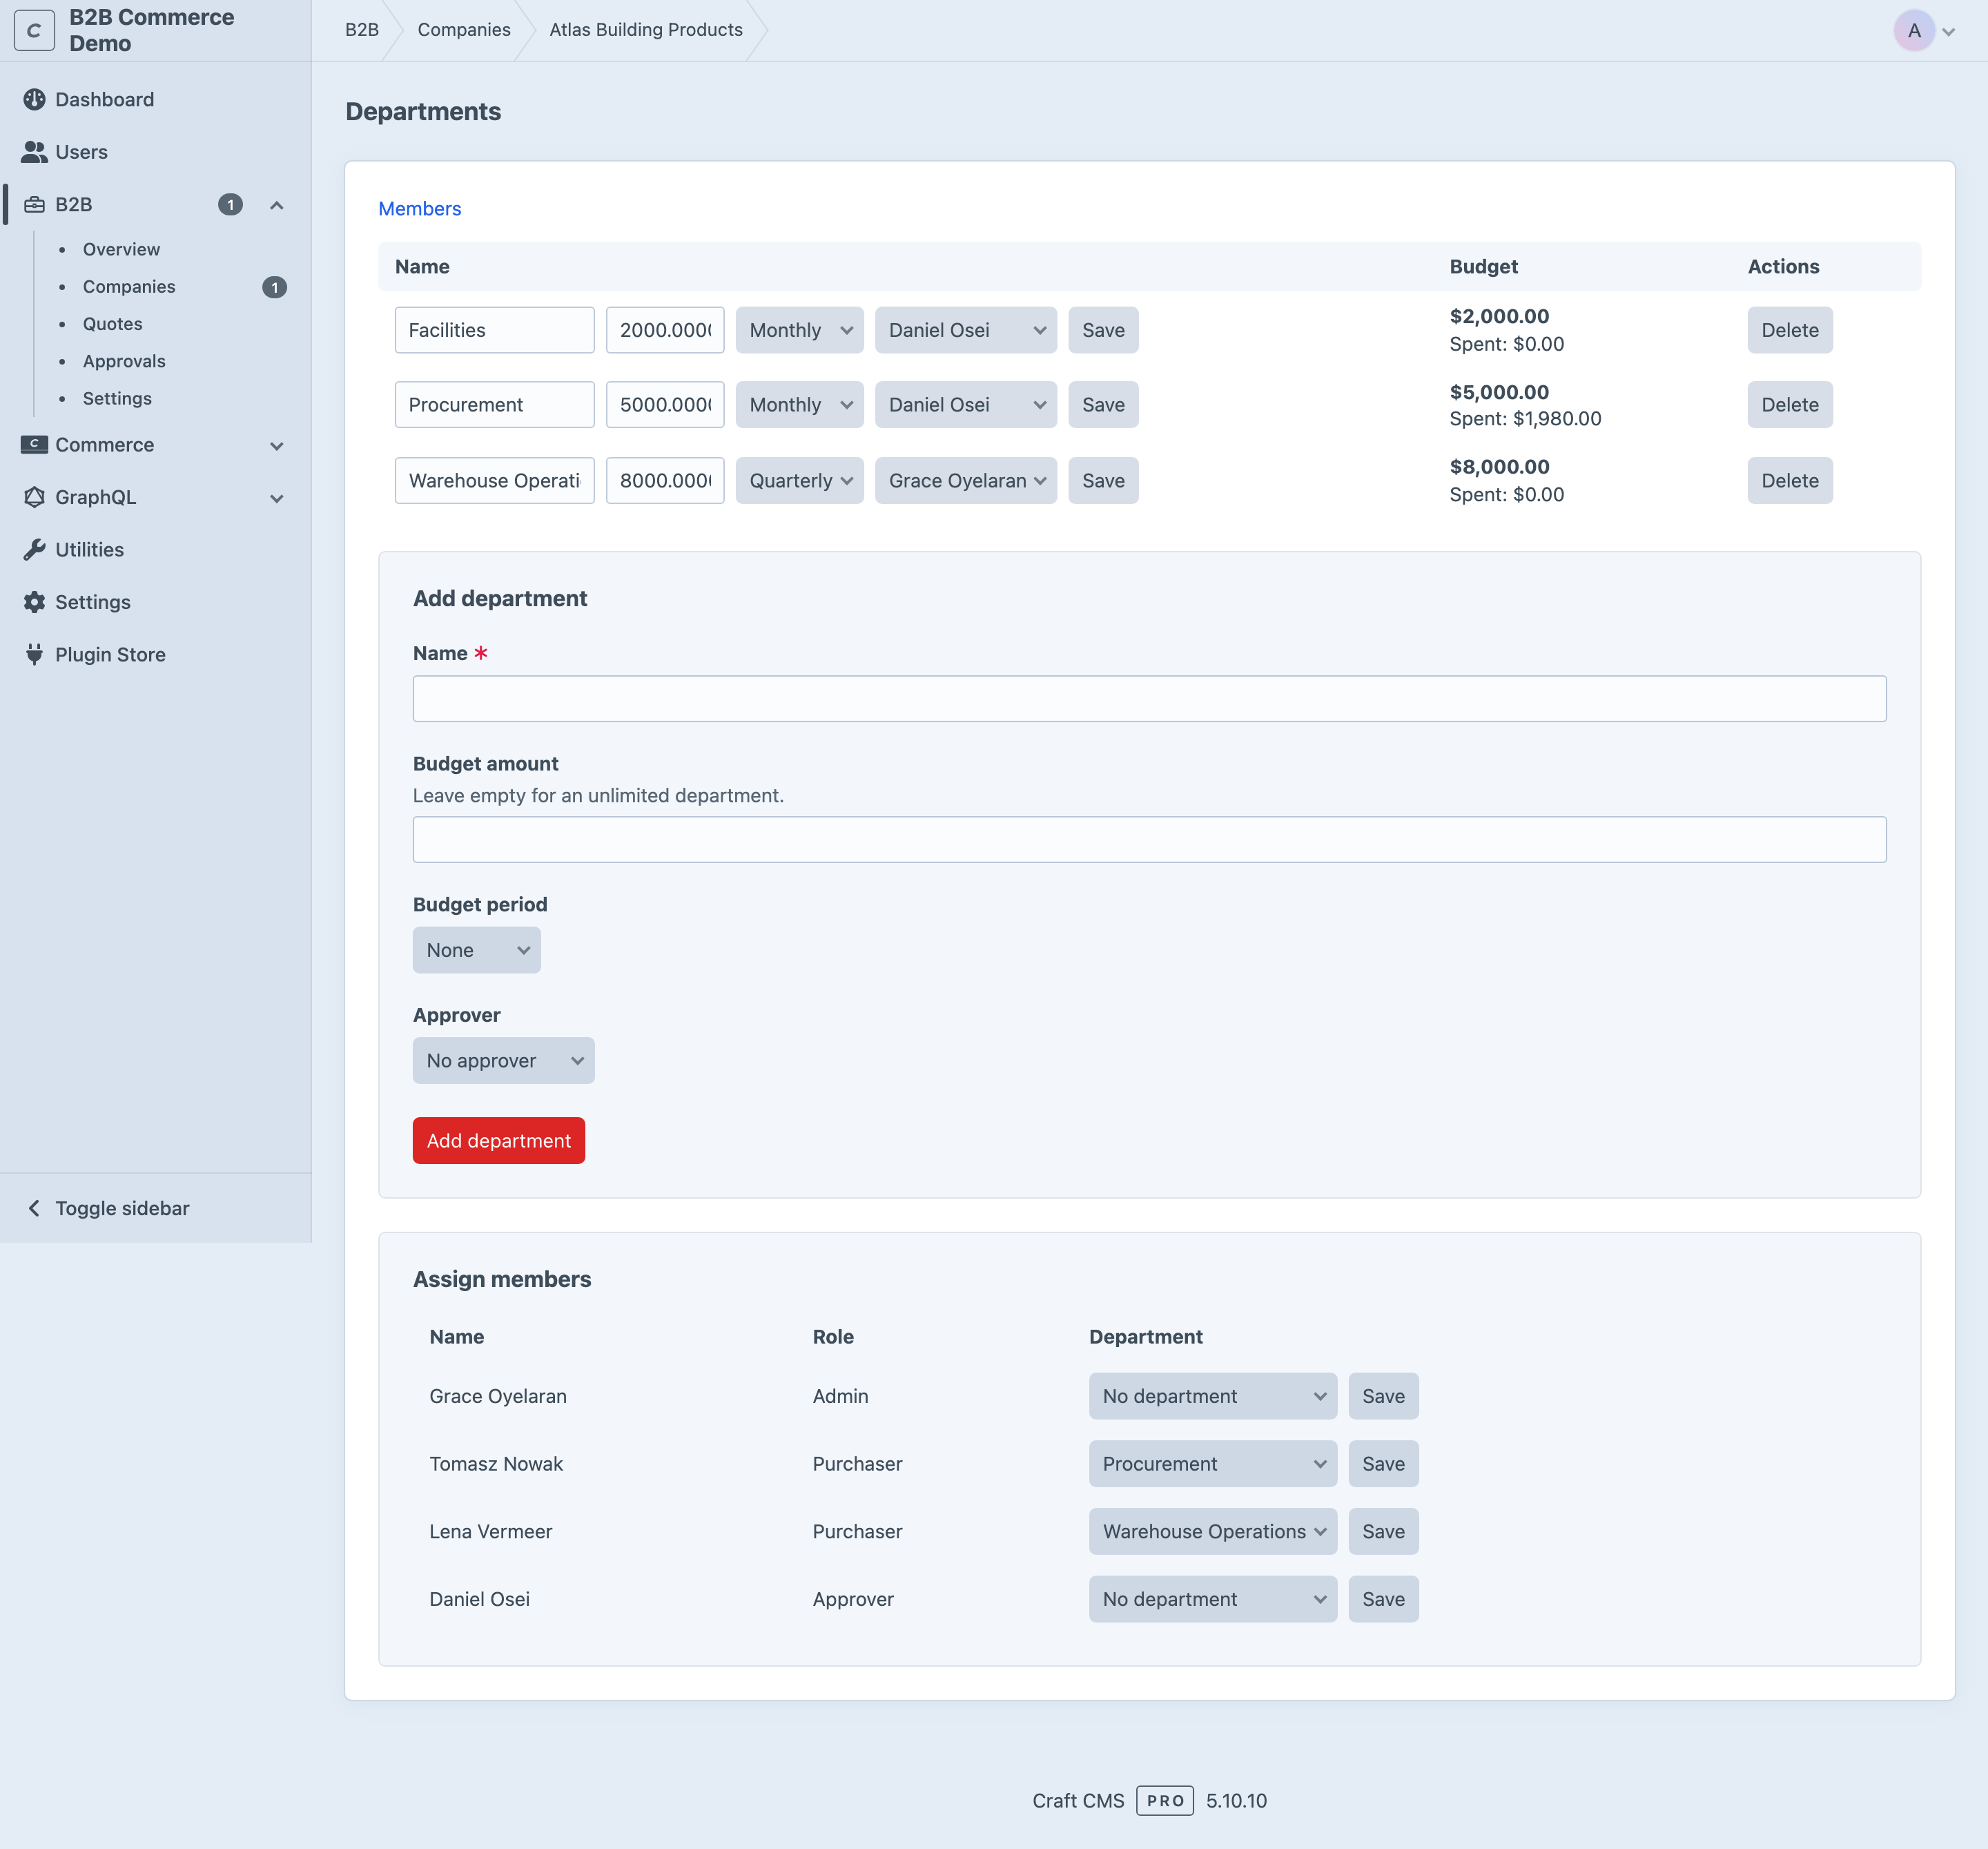This screenshot has height=1849, width=1988.
Task: Open Procurement approver dropdown
Action: point(965,405)
